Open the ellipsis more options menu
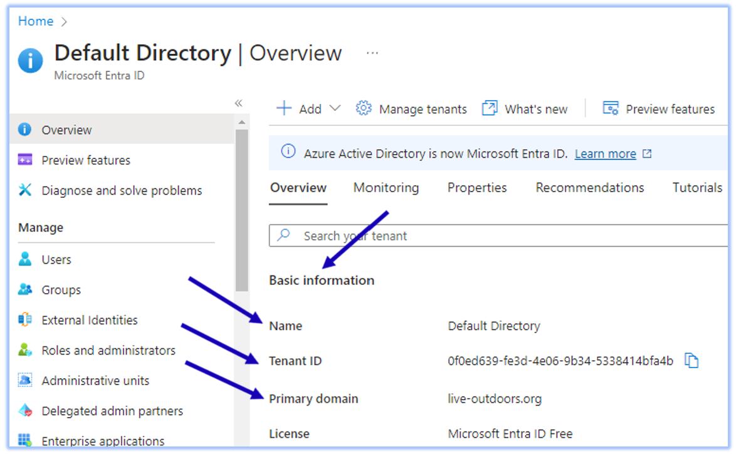This screenshot has height=454, width=736. [x=372, y=53]
